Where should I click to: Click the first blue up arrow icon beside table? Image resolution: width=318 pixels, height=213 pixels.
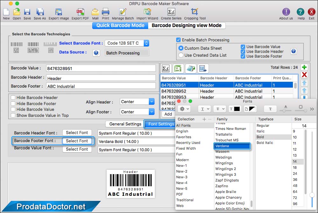304,83
